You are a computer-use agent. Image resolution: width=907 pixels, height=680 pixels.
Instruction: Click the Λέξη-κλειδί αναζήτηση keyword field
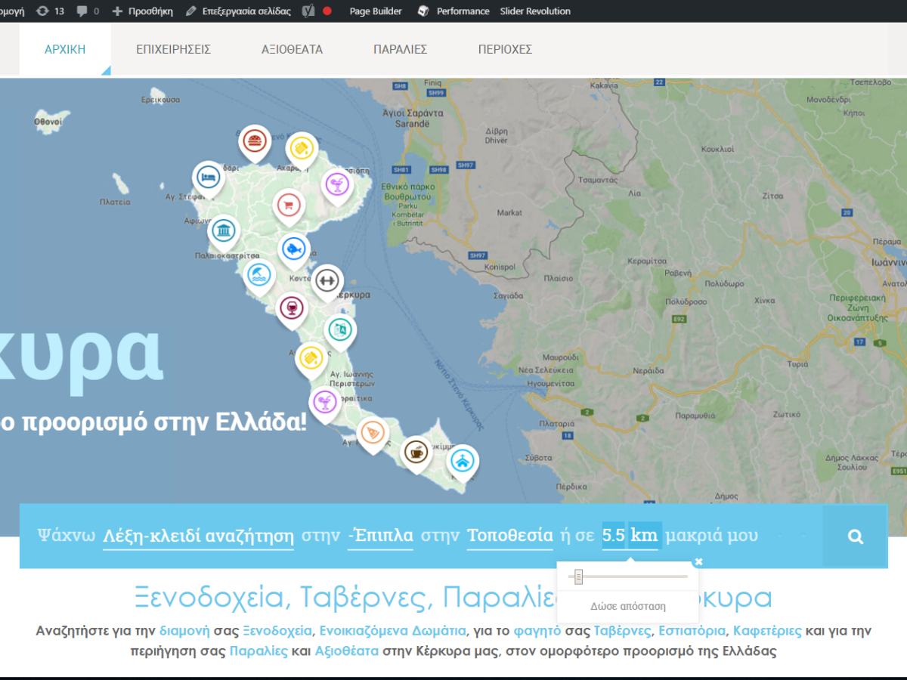[x=198, y=536]
